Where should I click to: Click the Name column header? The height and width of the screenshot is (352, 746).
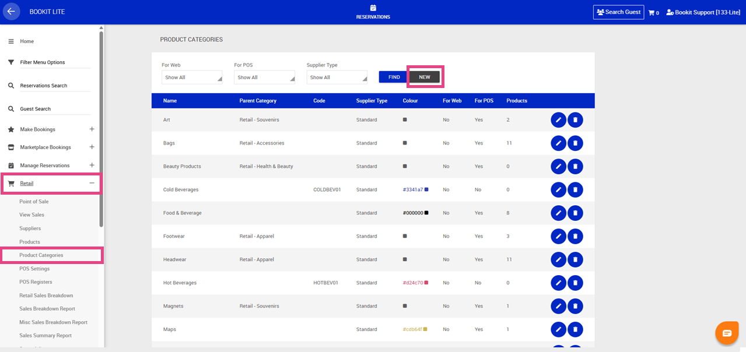pos(170,101)
